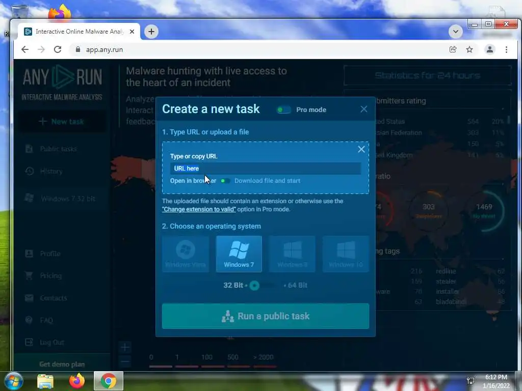Open a new Chrome tab
Screen dimensions: 522x391
151,32
